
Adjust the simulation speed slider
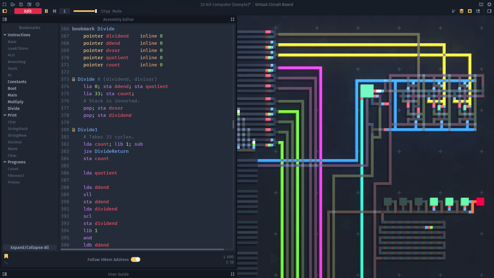click(85, 11)
